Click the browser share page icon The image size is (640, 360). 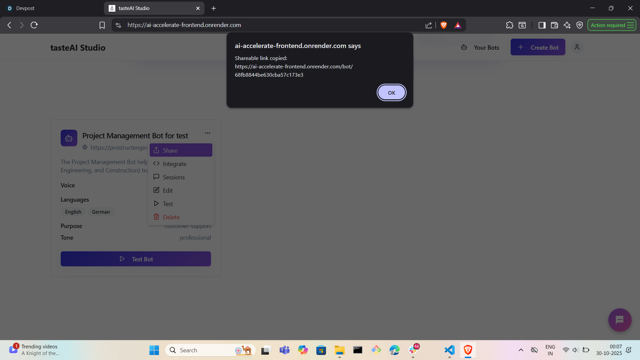click(x=429, y=25)
